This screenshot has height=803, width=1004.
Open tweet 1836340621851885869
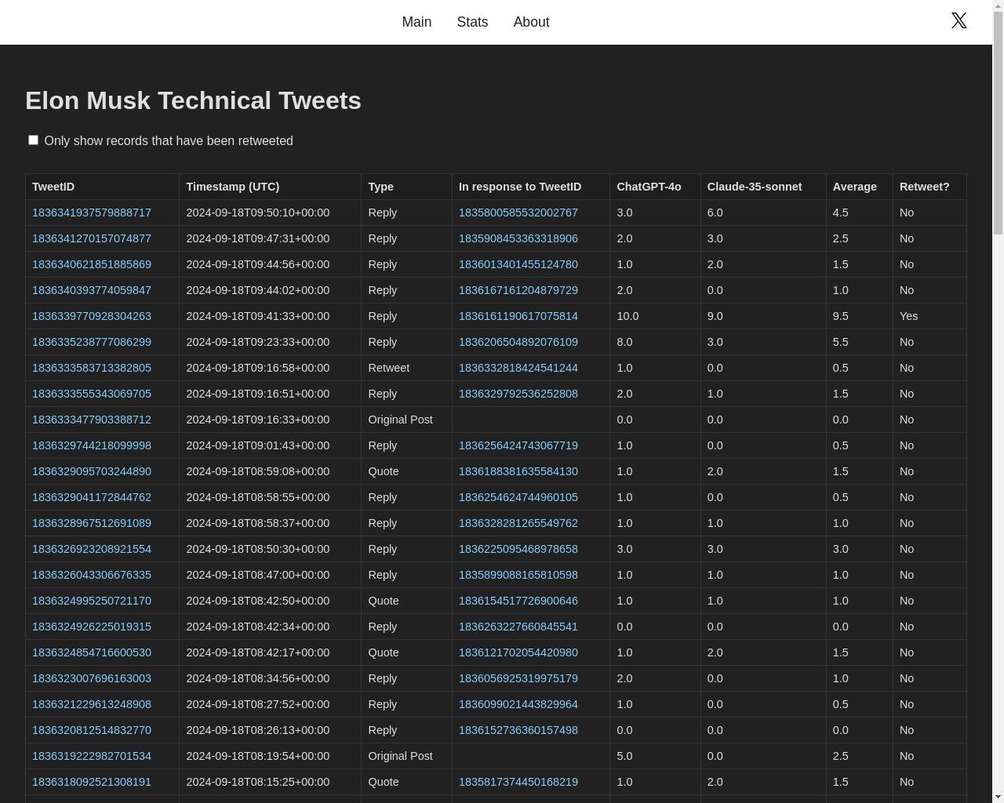pos(92,264)
